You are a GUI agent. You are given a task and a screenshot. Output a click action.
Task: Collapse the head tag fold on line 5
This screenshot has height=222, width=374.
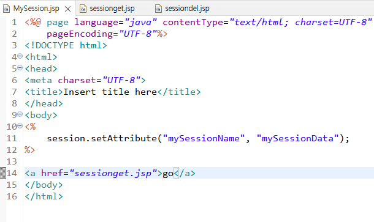coord(20,68)
